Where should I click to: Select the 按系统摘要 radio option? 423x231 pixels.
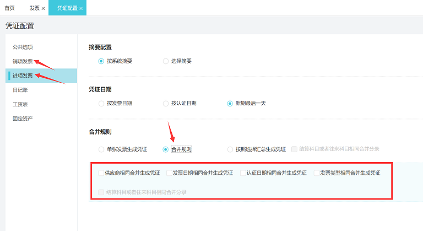click(101, 61)
